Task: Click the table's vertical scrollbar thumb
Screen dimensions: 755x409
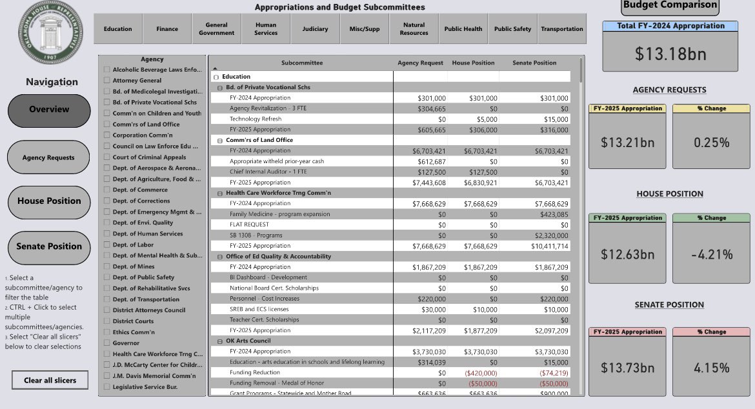Action: tap(581, 70)
